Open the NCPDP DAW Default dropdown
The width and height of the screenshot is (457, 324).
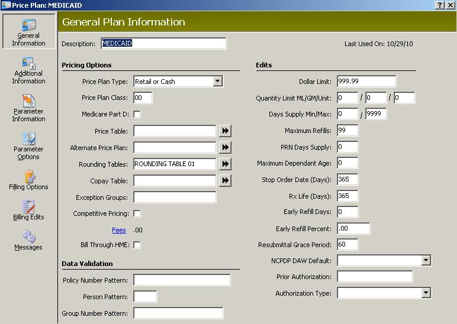tap(426, 260)
